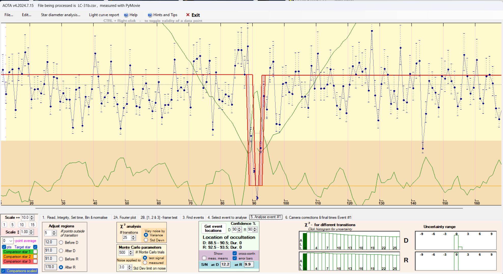Screen dimensions: 503x274
Task: Open Star diameter analysis... menu
Action: tap(61, 15)
